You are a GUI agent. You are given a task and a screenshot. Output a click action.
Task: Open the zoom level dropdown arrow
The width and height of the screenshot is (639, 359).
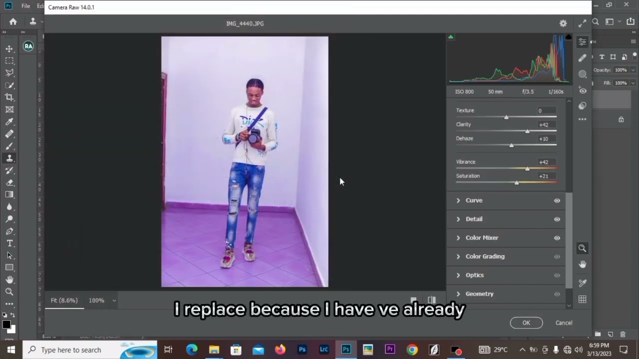pos(114,301)
